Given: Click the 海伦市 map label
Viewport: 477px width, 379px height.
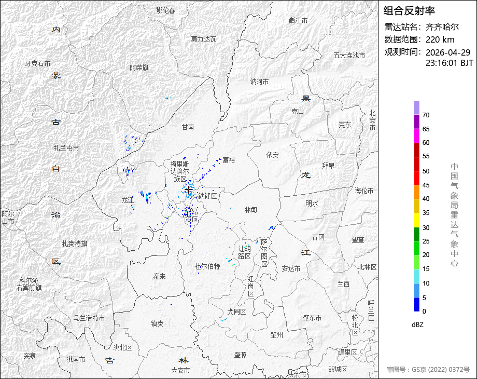Looking at the screenshot, I should pyautogui.click(x=364, y=191).
